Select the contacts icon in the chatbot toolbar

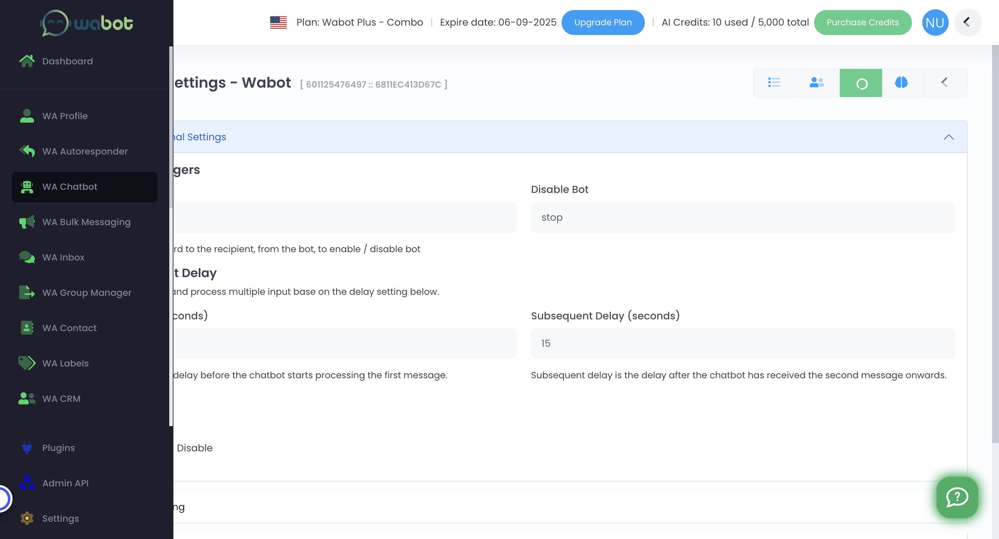pos(817,82)
